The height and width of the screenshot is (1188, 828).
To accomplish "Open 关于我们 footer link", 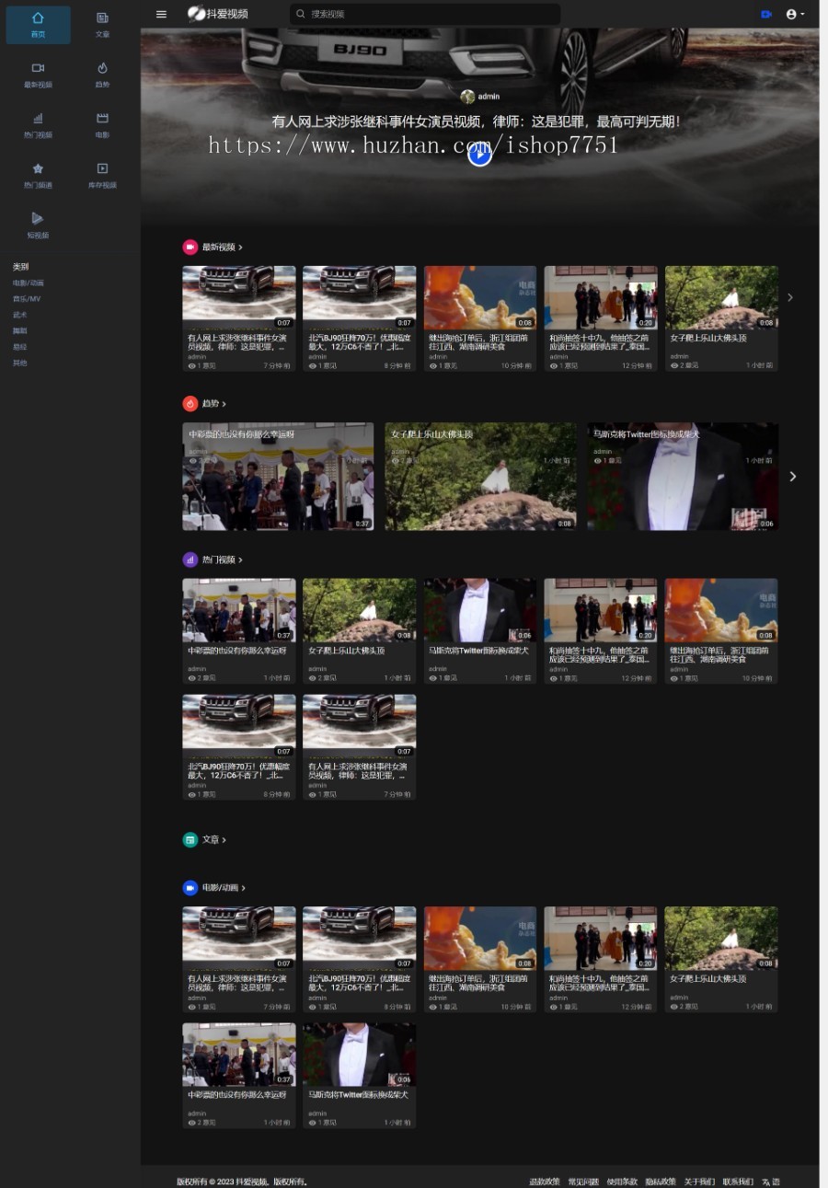I will click(x=699, y=1182).
